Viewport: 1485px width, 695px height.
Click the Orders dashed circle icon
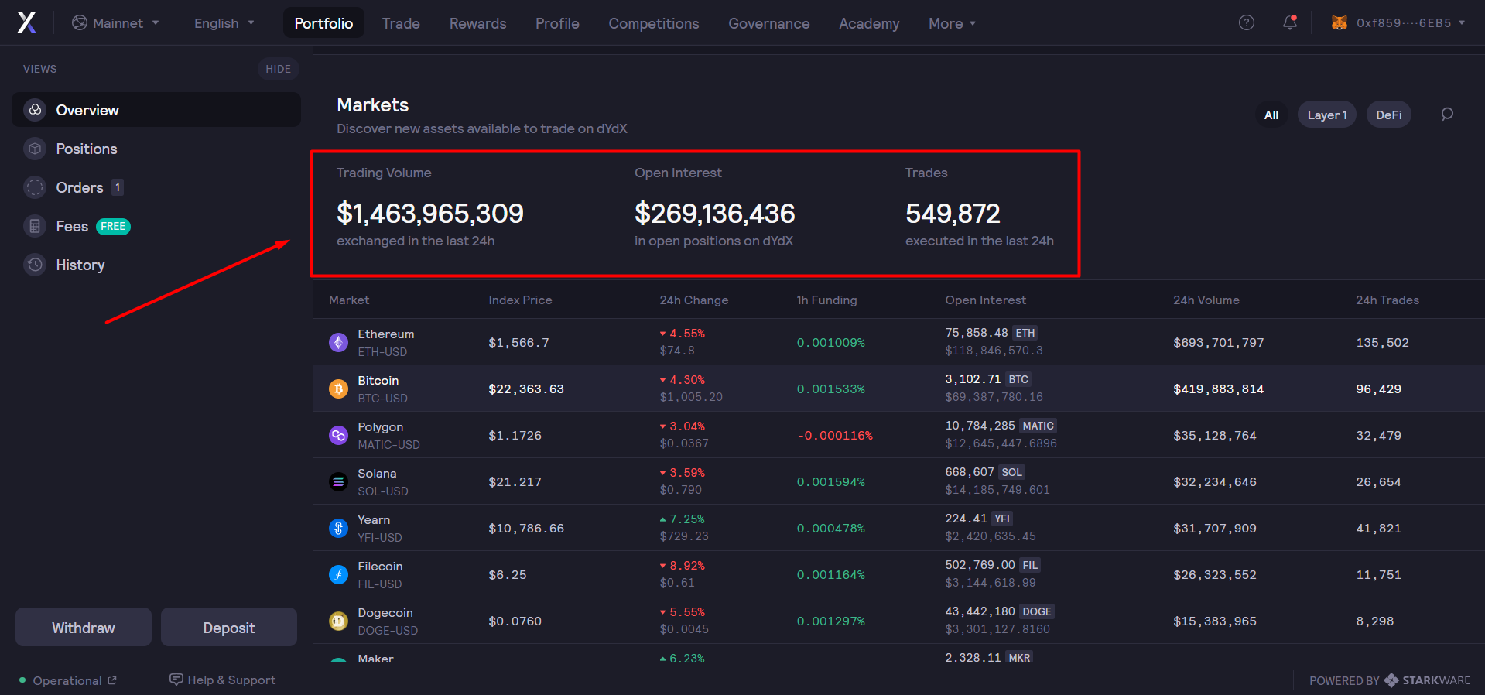point(35,187)
